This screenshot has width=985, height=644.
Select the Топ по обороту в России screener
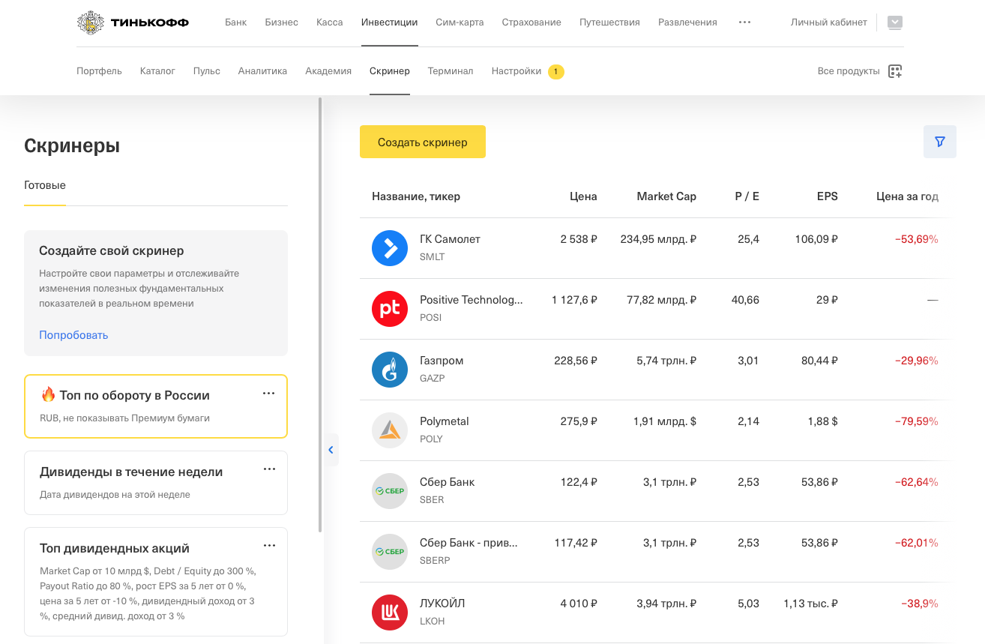(x=156, y=406)
